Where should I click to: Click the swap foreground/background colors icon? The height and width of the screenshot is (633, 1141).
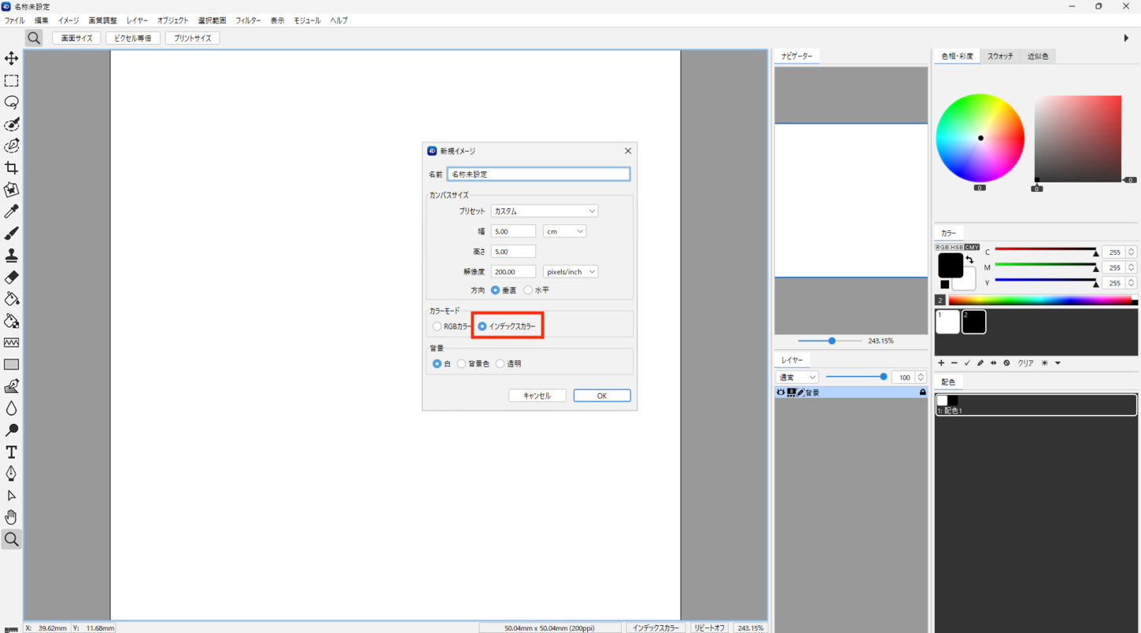[969, 259]
